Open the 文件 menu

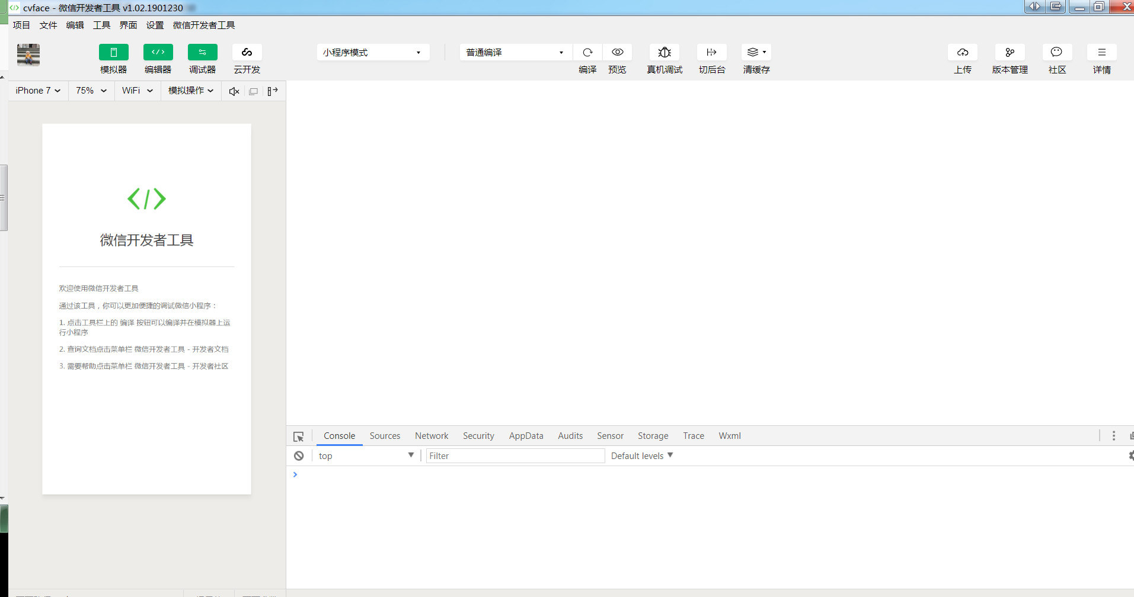tap(48, 25)
